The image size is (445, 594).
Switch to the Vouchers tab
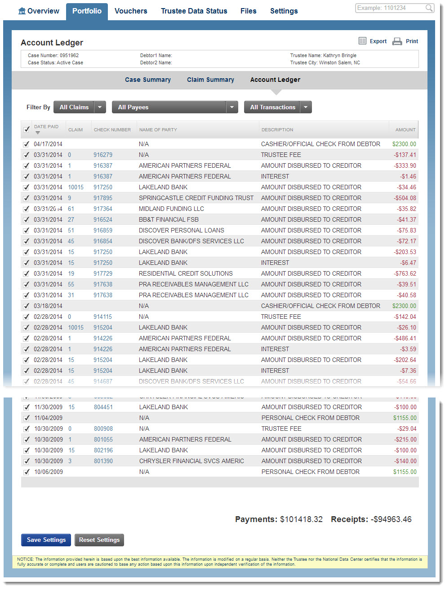tap(131, 11)
